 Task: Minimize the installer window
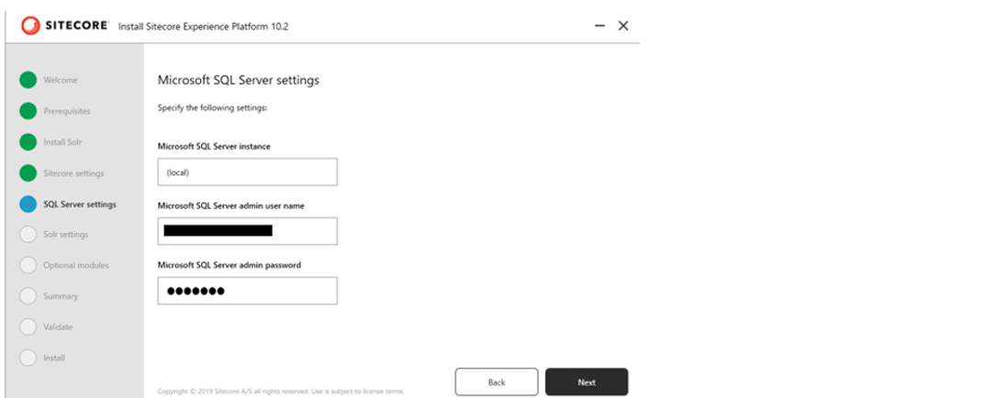[600, 26]
